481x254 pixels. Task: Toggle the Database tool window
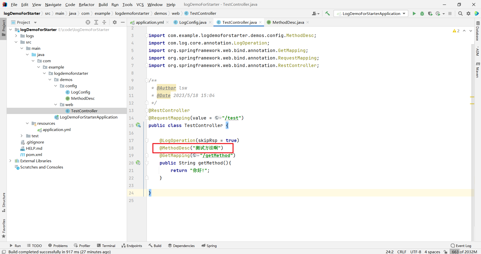click(478, 32)
